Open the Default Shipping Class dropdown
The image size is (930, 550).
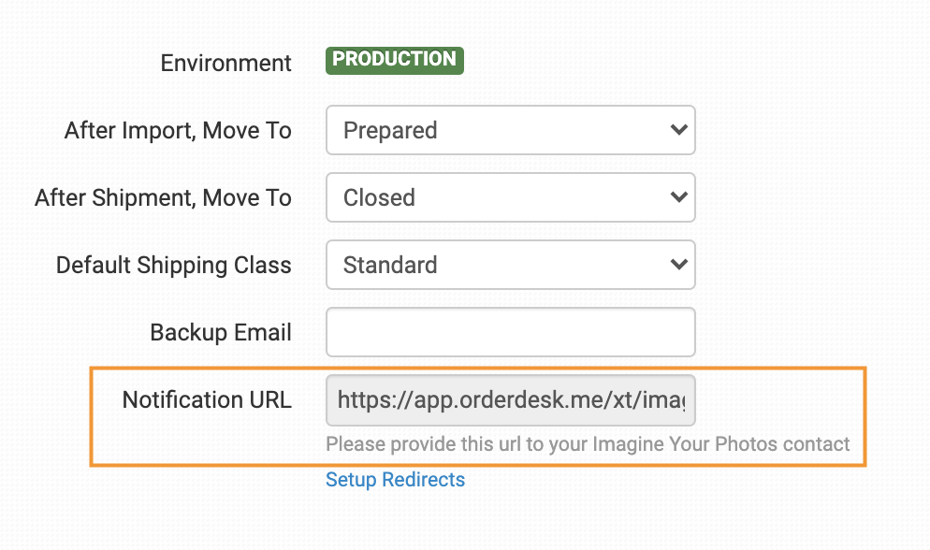tap(510, 265)
